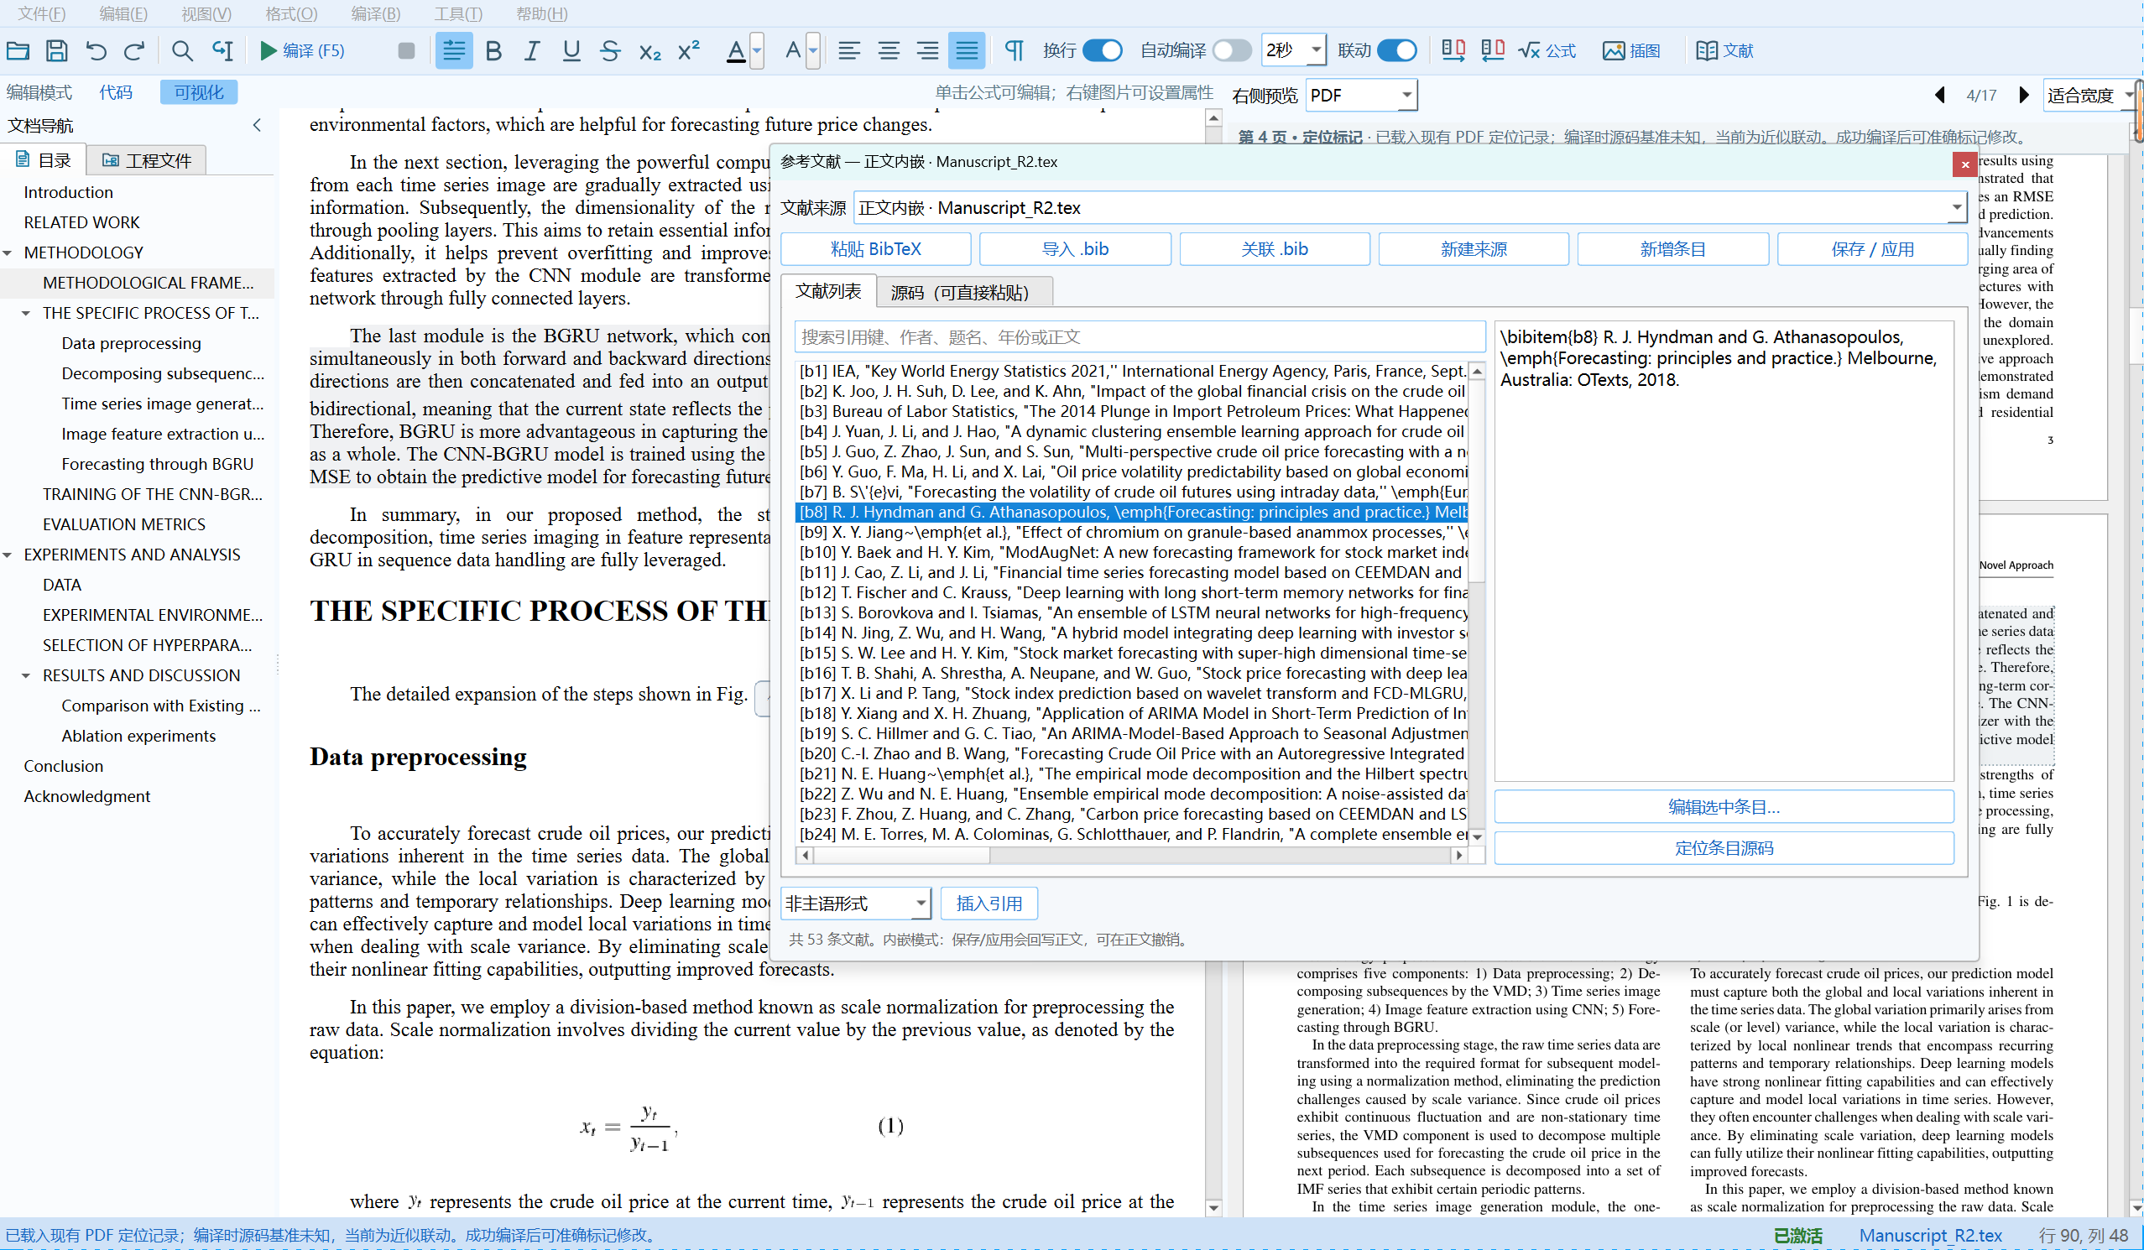Open the 适合宽度 zoom dropdown
The height and width of the screenshot is (1250, 2144).
click(x=2091, y=96)
